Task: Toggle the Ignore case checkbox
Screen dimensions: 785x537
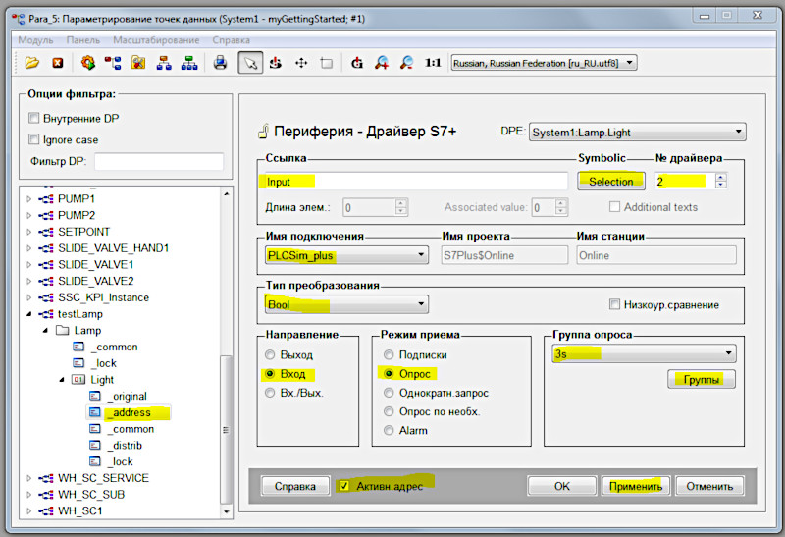Action: [33, 139]
